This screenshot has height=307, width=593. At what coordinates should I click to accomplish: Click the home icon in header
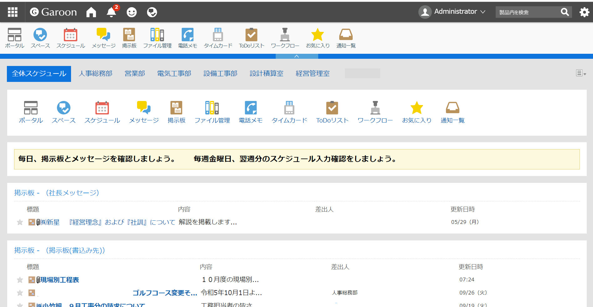[91, 12]
